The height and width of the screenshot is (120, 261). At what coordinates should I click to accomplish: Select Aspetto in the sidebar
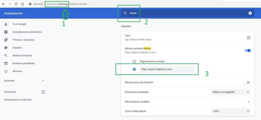click(17, 48)
